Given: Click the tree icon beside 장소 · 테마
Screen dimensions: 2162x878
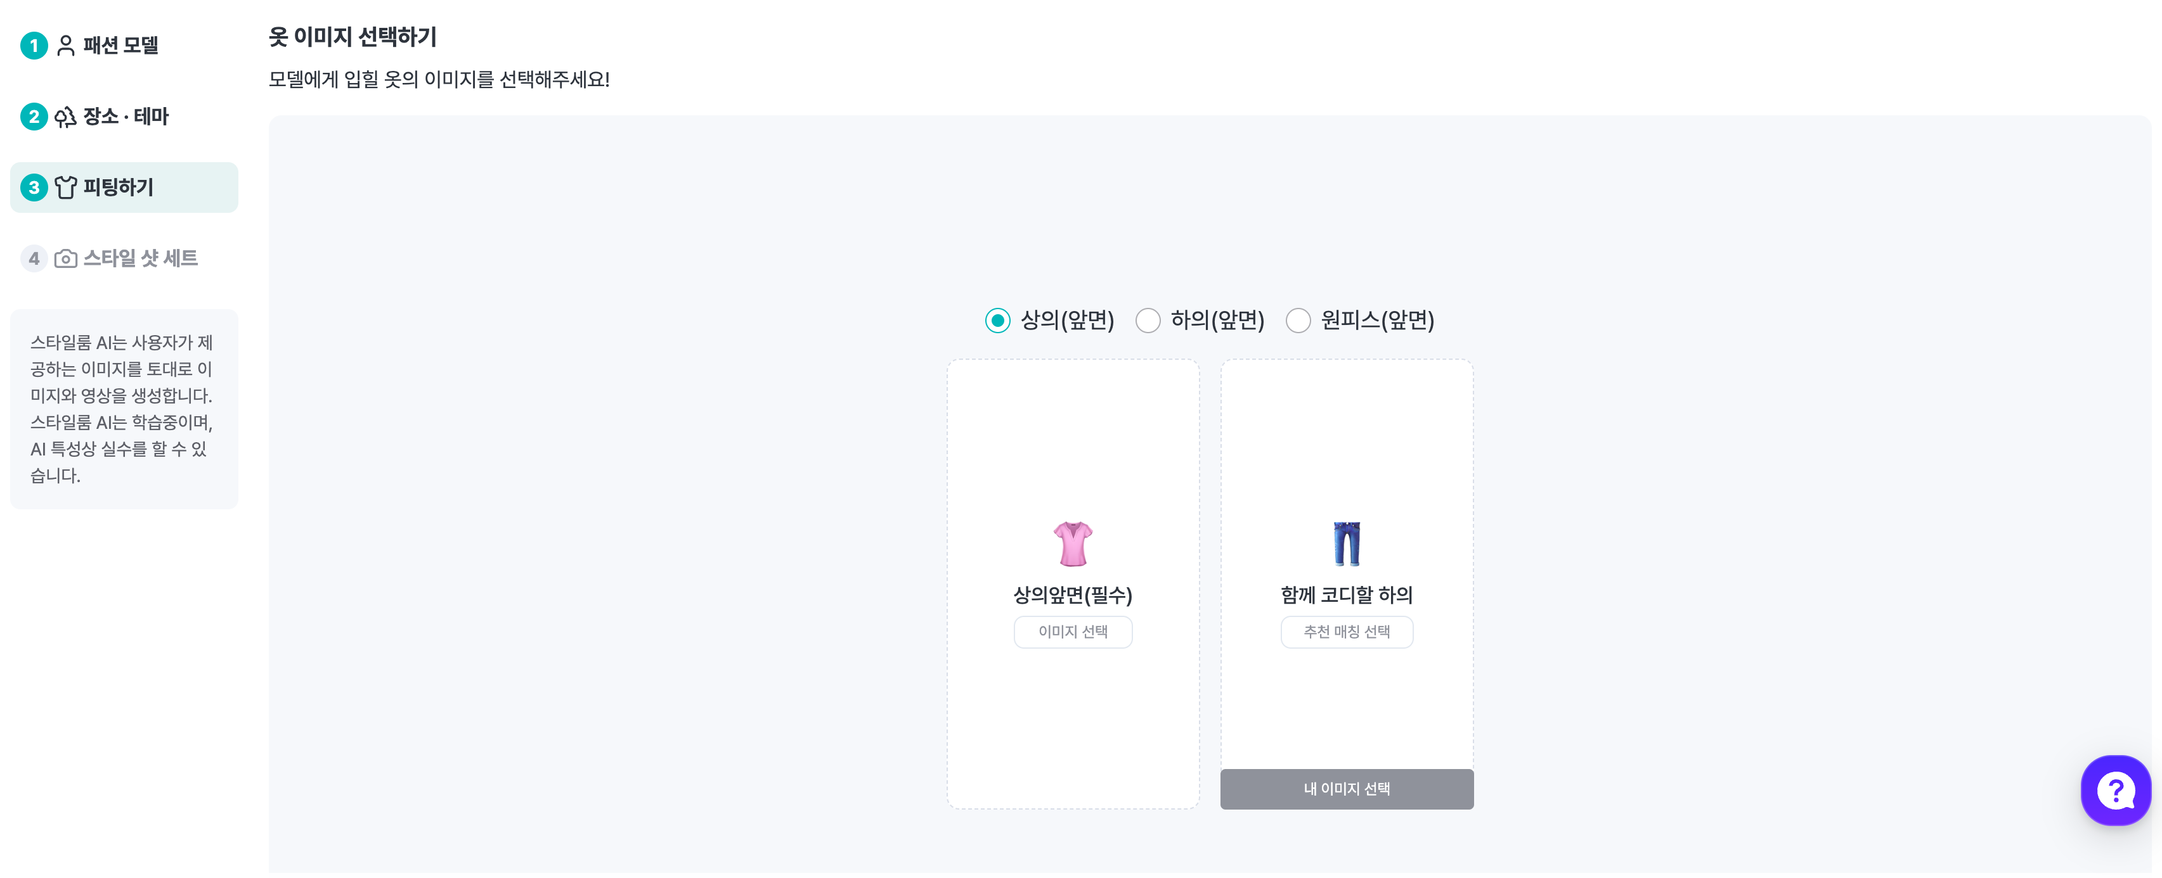Looking at the screenshot, I should (x=65, y=117).
